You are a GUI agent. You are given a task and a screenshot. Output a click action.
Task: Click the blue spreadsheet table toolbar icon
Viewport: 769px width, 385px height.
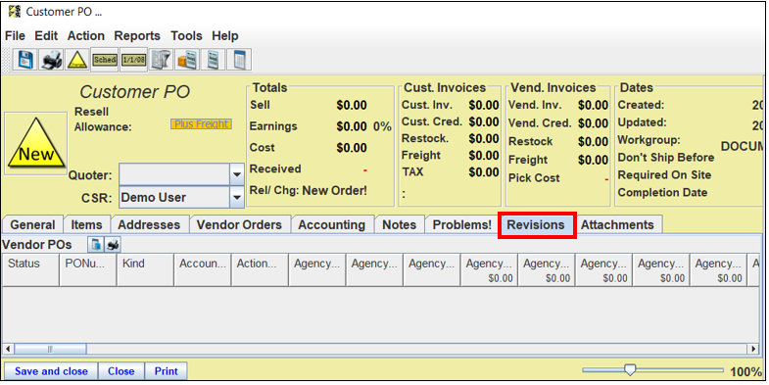(239, 60)
